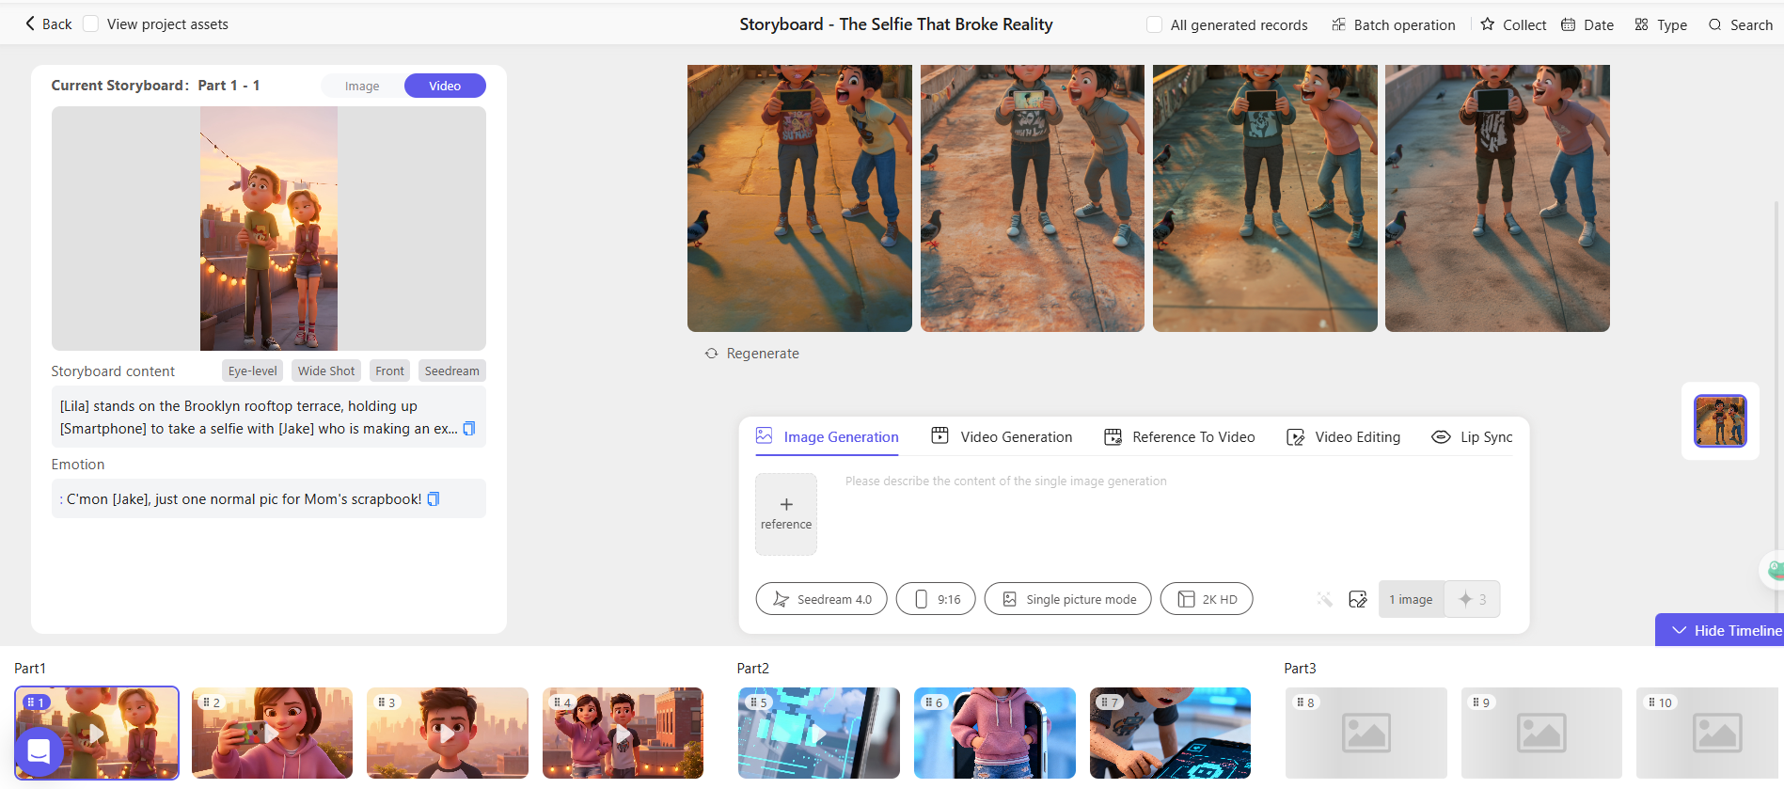The width and height of the screenshot is (1784, 789).
Task: Select the Eye-level tag
Action: [252, 371]
